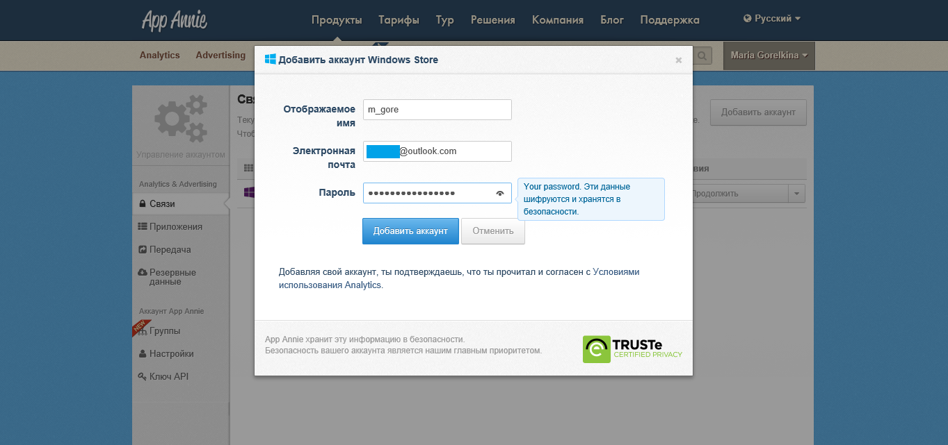Open the Maria Gorelkina user menu

point(769,56)
